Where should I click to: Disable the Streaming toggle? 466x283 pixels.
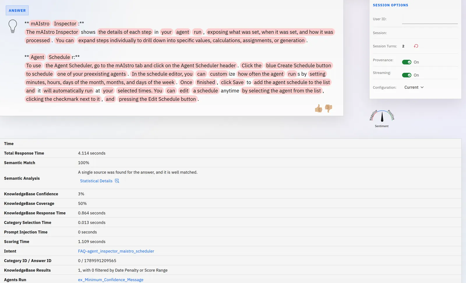(407, 75)
